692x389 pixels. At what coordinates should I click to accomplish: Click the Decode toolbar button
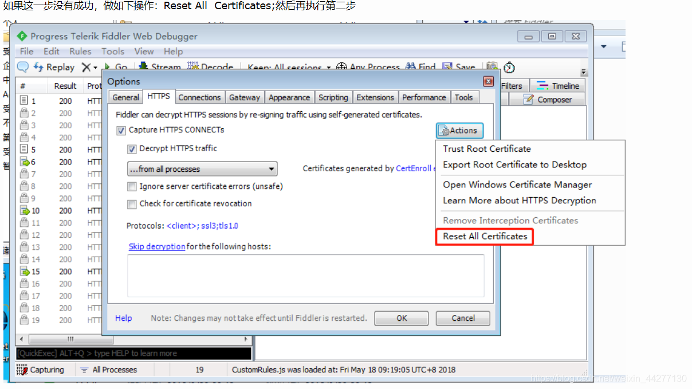pos(210,67)
